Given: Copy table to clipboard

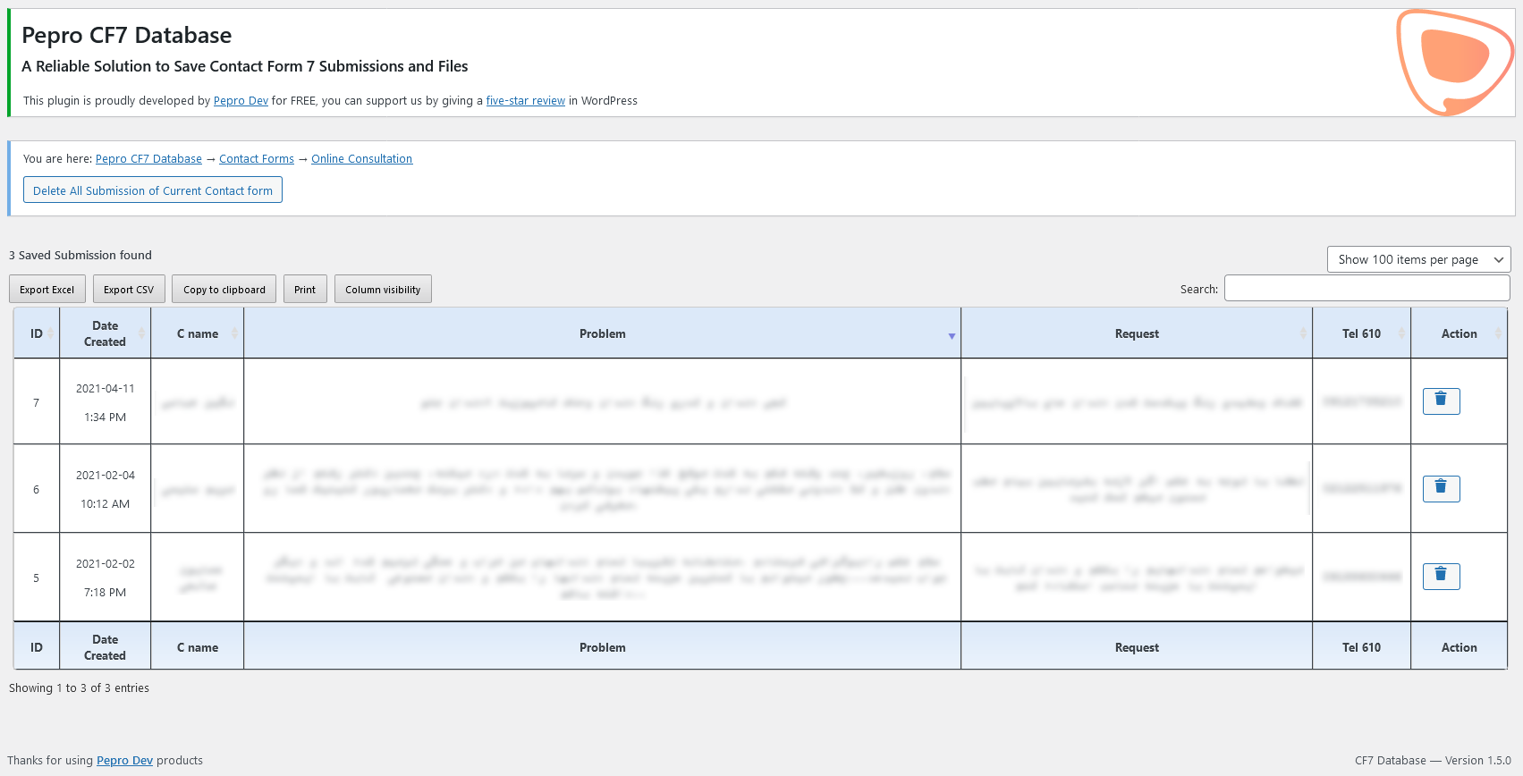Looking at the screenshot, I should coord(224,289).
